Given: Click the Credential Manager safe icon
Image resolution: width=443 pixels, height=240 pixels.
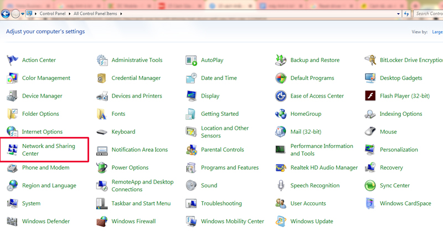Looking at the screenshot, I should 102,78.
